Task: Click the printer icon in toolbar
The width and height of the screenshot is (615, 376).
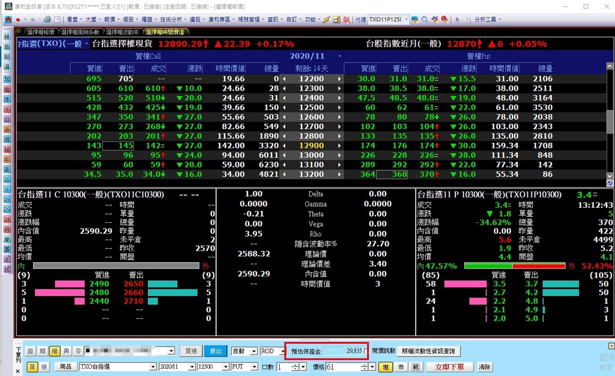Action: (x=47, y=19)
